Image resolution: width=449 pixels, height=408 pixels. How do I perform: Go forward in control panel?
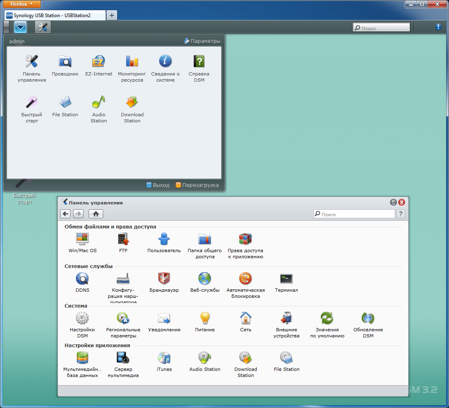click(78, 214)
